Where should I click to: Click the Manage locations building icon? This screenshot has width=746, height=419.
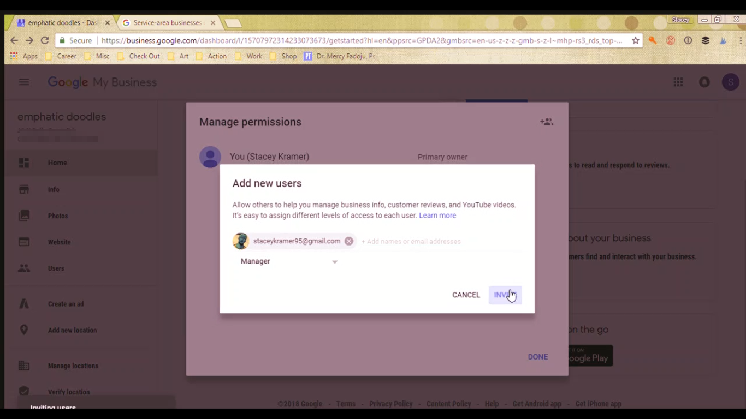pos(24,366)
